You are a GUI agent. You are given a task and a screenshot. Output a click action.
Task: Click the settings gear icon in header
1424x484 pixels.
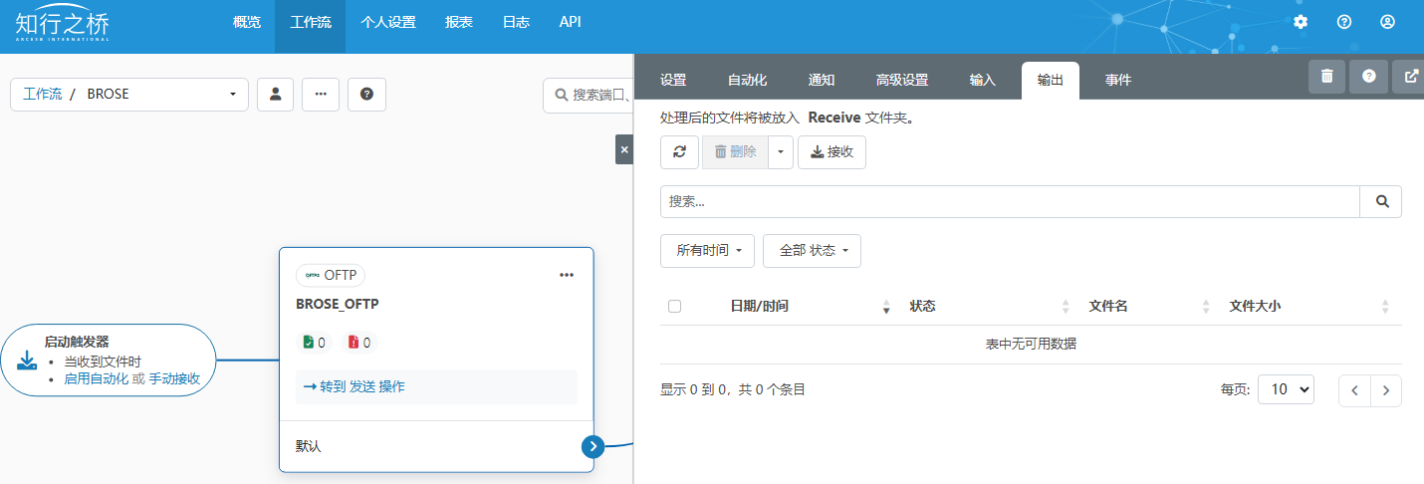pos(1301,22)
